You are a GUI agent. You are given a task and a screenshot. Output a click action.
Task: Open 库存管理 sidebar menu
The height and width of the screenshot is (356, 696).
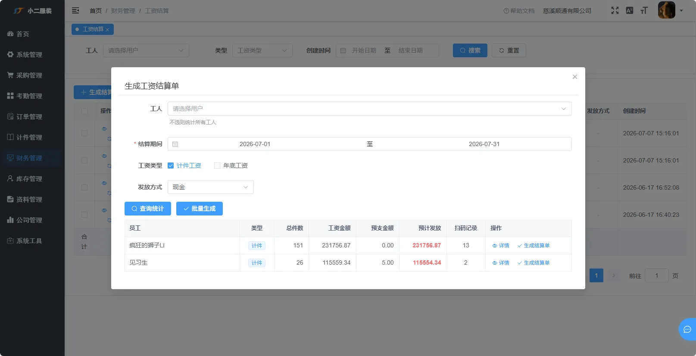tap(32, 179)
